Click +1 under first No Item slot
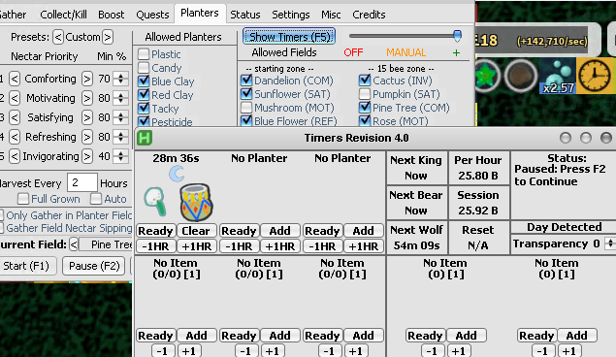 pyautogui.click(x=189, y=351)
